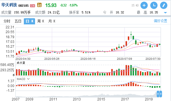Click the blue pencil edit icon
This screenshot has width=171, height=101.
click(x=164, y=5)
